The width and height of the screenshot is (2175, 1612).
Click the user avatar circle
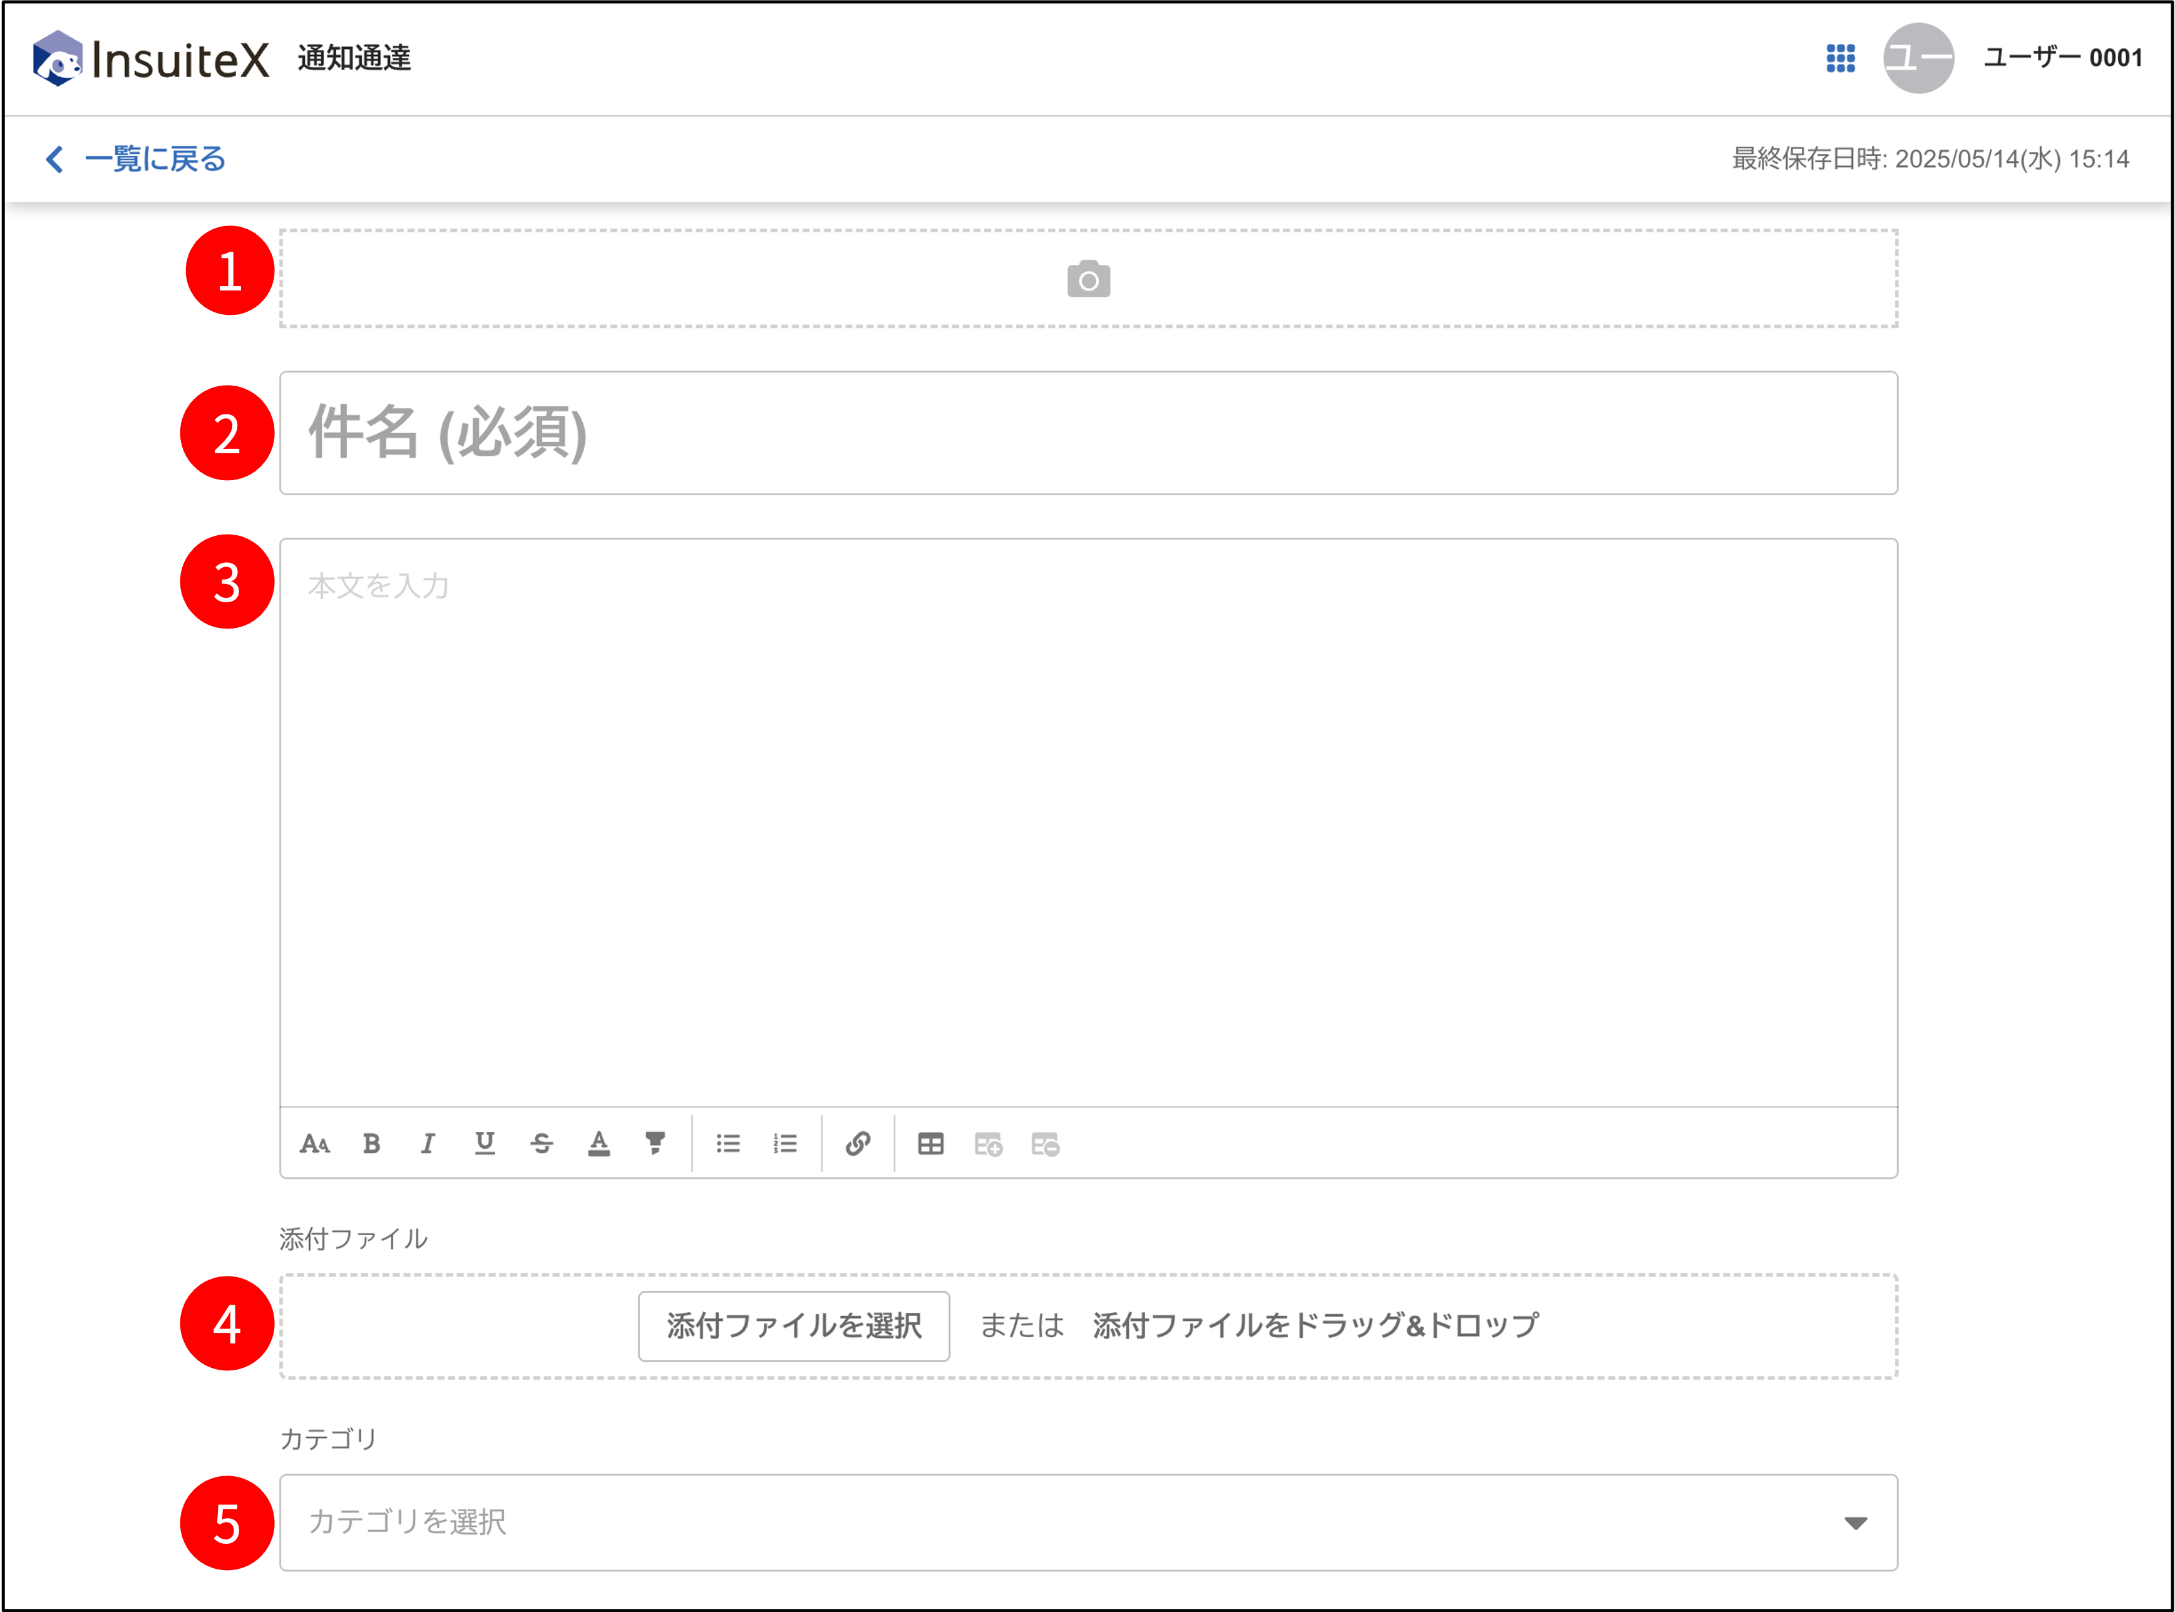(1918, 59)
